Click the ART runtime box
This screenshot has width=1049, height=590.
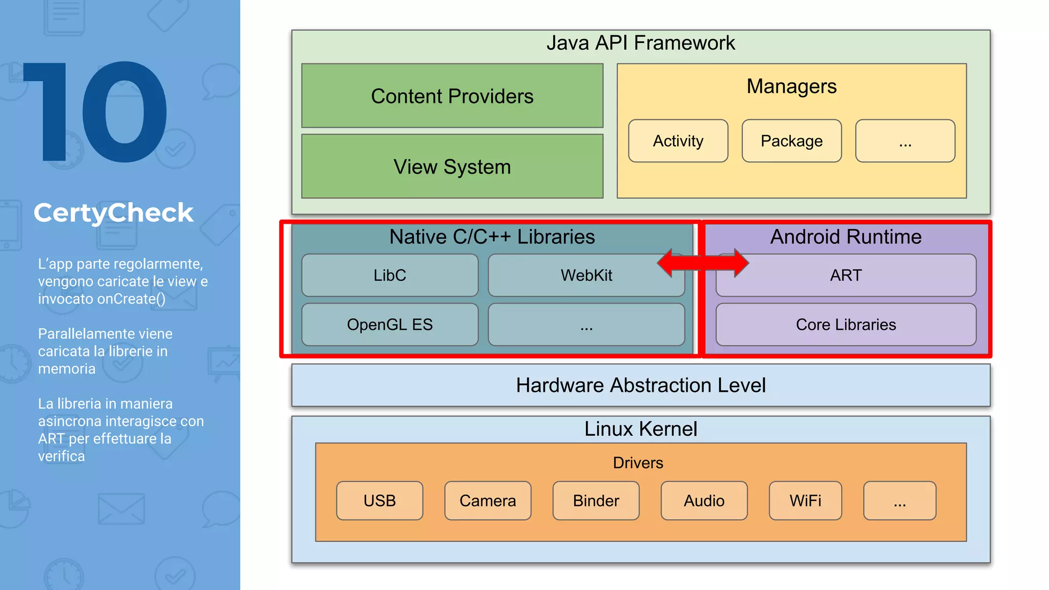tap(846, 275)
